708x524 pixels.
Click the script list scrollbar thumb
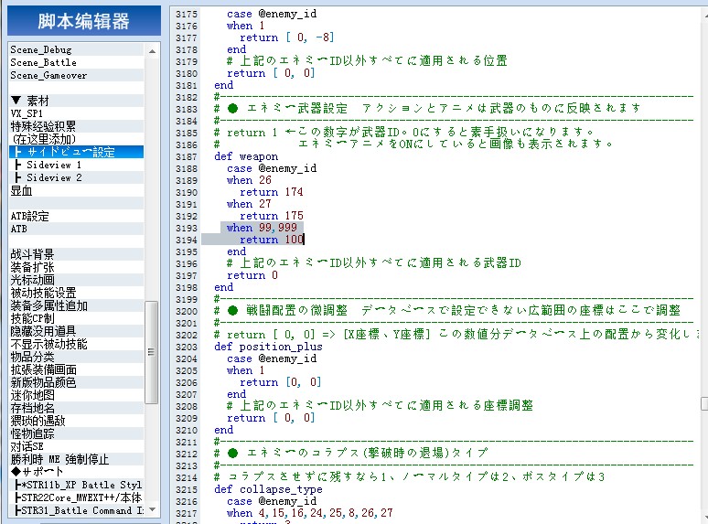pyautogui.click(x=152, y=352)
